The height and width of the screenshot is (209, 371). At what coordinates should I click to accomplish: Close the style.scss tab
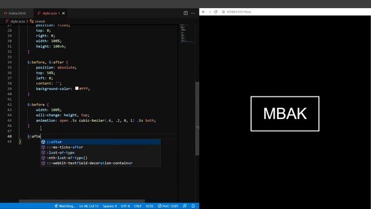(63, 13)
